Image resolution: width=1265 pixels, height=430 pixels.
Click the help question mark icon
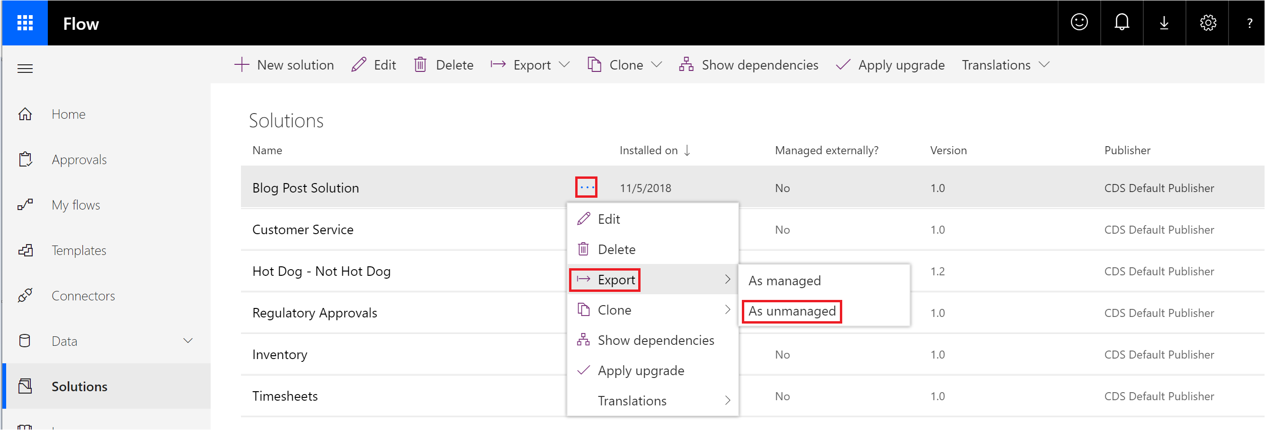[1249, 23]
